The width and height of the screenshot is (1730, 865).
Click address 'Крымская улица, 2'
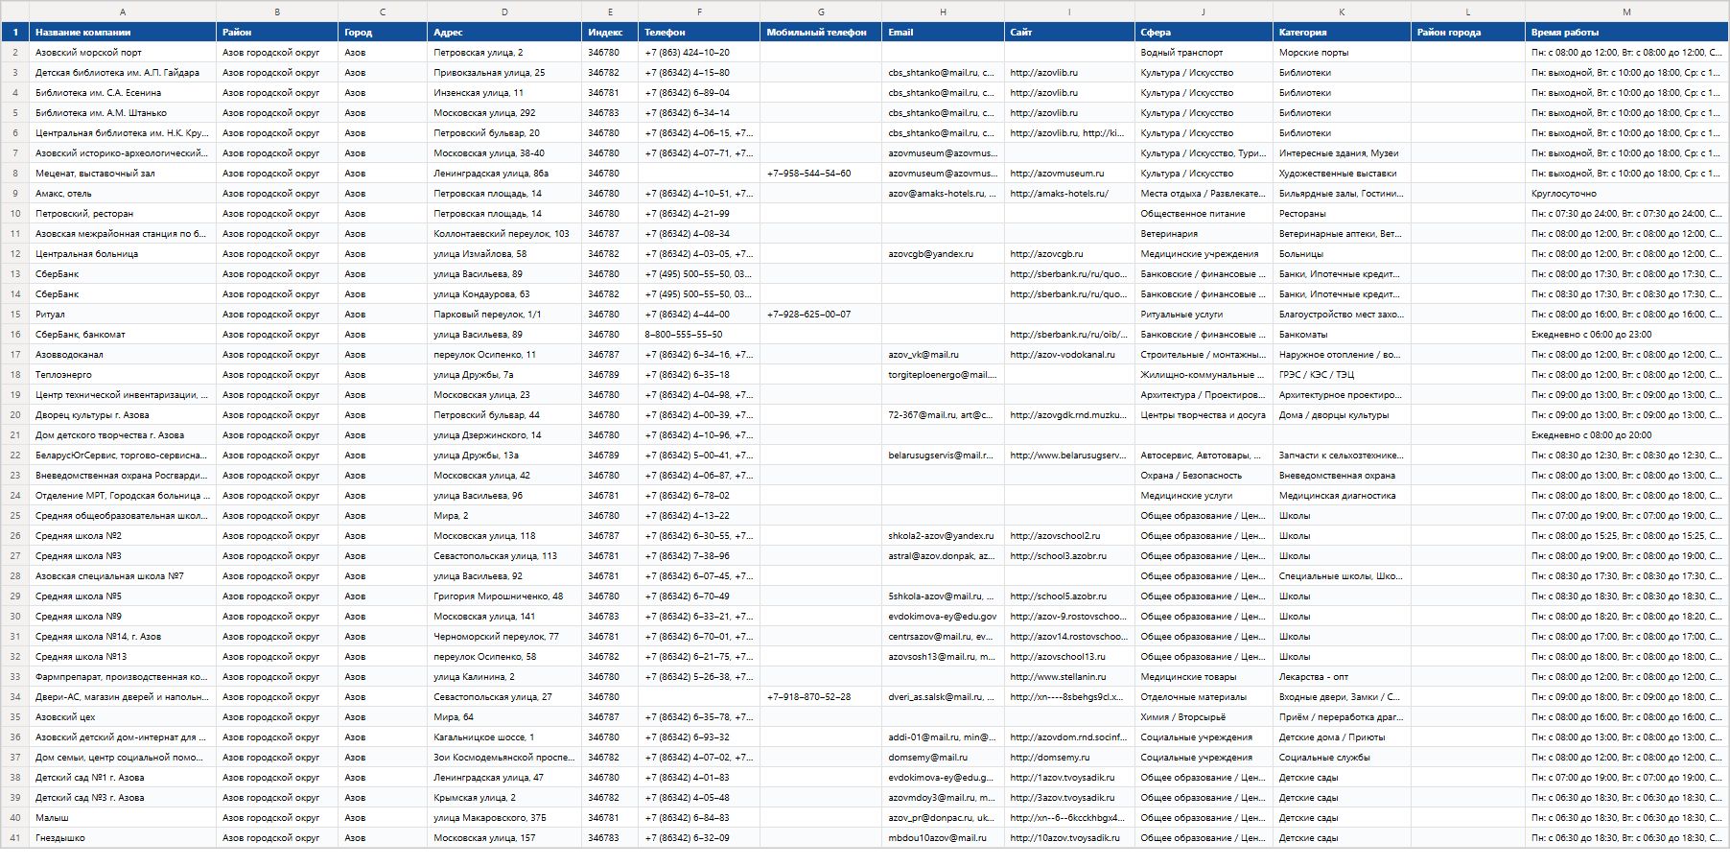[504, 798]
